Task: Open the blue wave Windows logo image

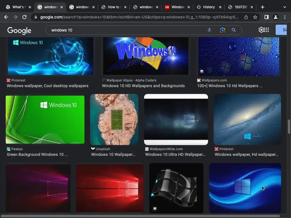Action: pos(245,188)
